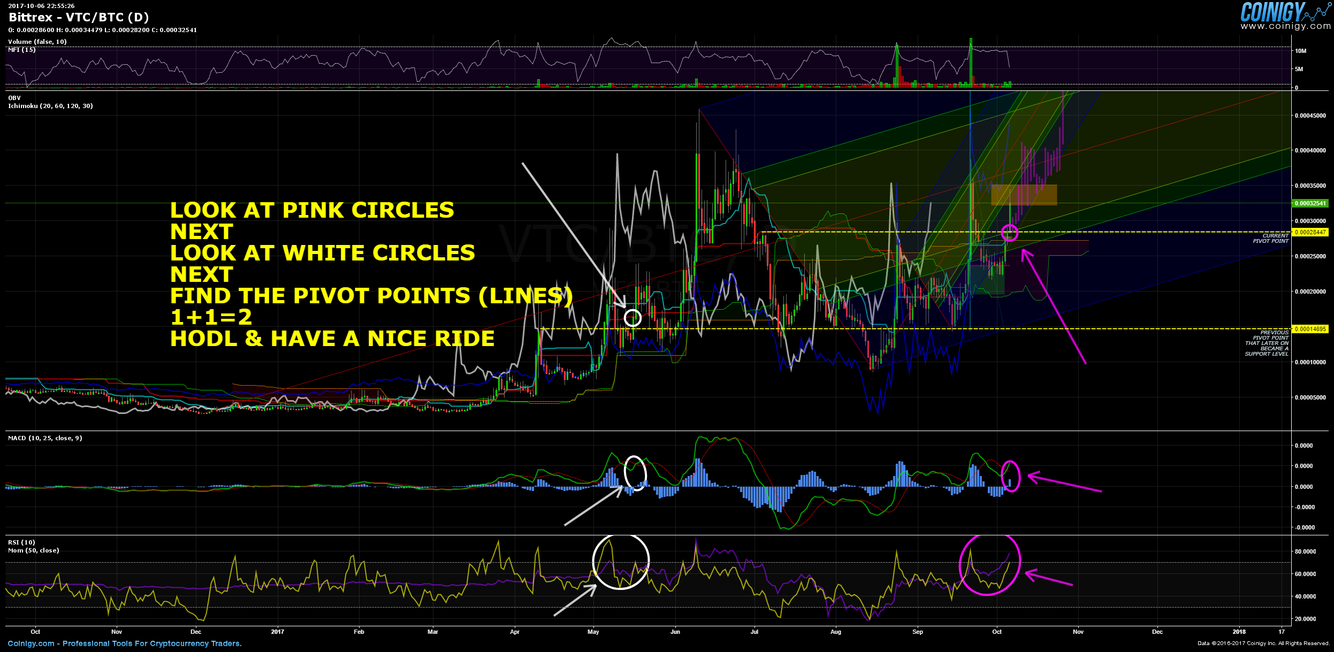Click the PREVIOUS PIVOT POINT support level annotation
The width and height of the screenshot is (1334, 652).
point(1267,343)
